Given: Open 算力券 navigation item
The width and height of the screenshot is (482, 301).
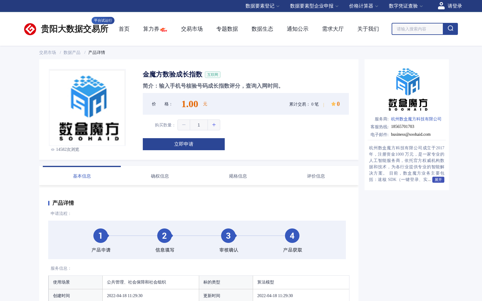Looking at the screenshot, I should (x=151, y=29).
